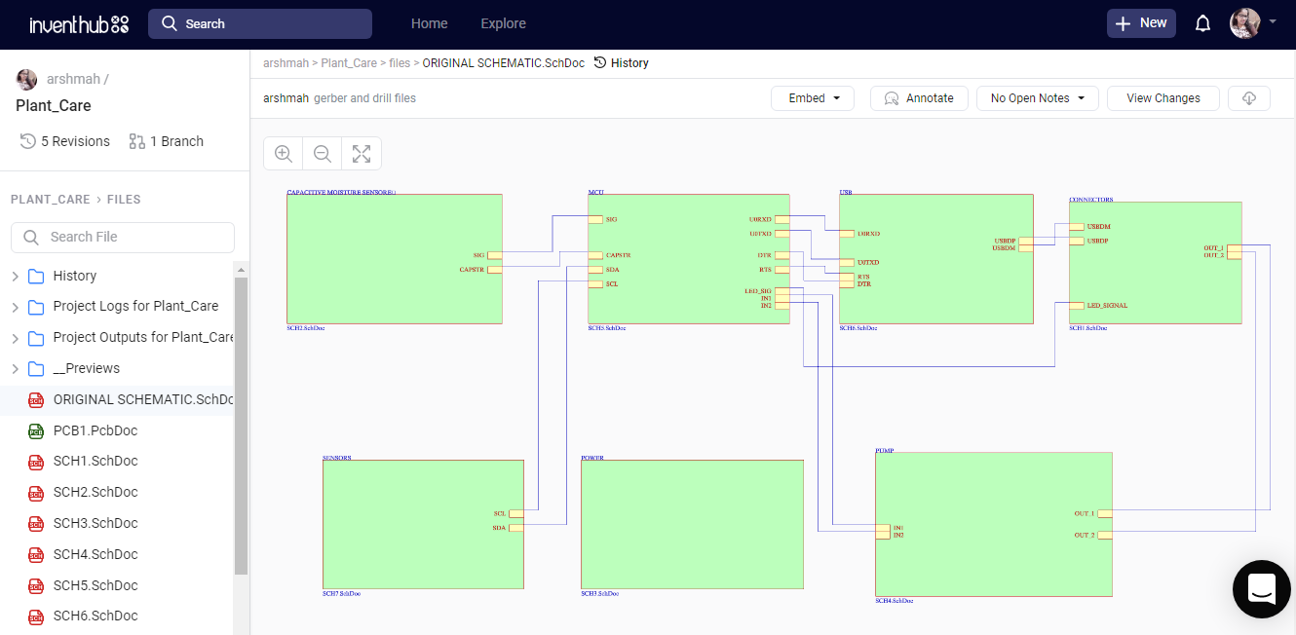This screenshot has height=635, width=1296.
Task: Open the No Open Notes dropdown
Action: coord(1038,98)
